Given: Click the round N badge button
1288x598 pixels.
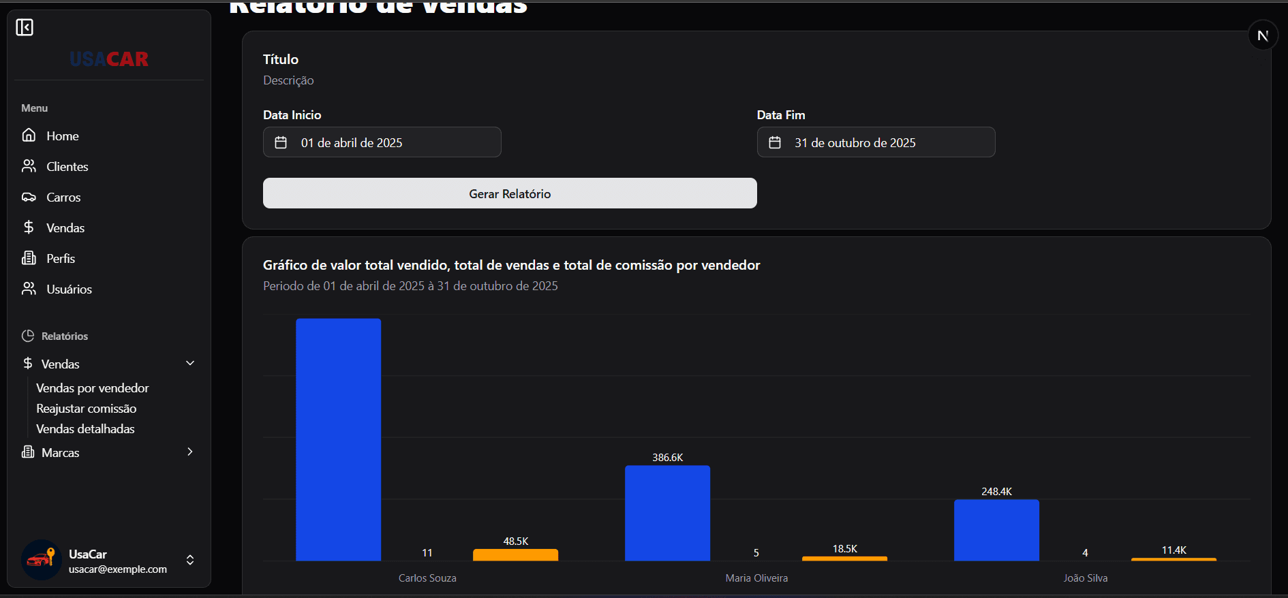Looking at the screenshot, I should point(1262,35).
